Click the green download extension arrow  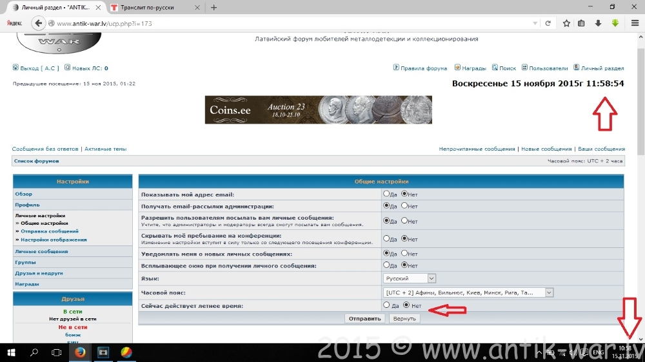(615, 23)
